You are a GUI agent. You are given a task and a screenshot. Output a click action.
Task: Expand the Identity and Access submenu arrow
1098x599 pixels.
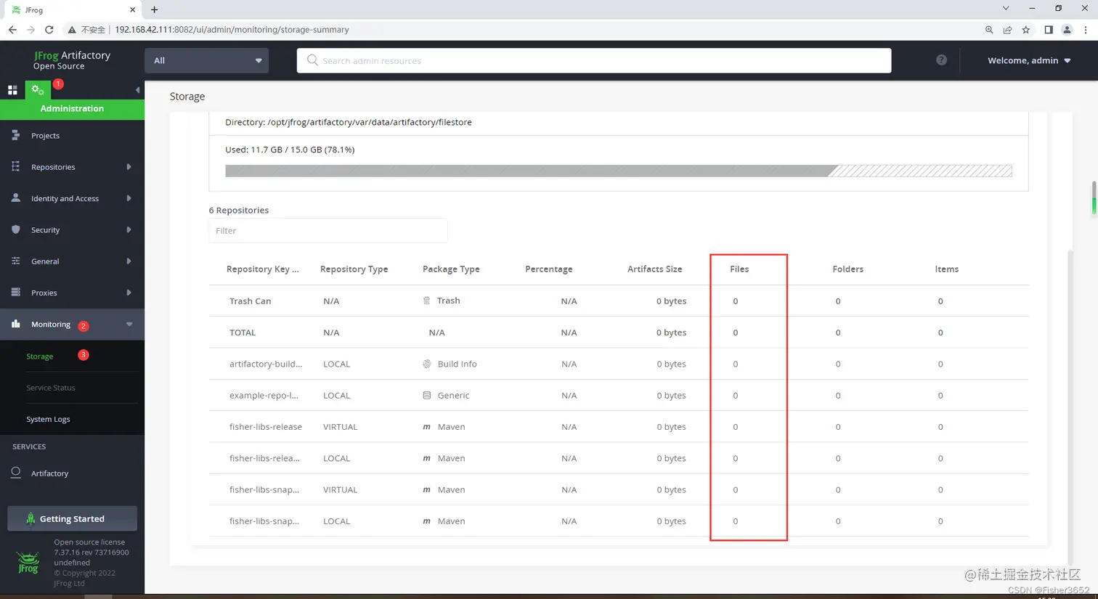click(x=129, y=197)
